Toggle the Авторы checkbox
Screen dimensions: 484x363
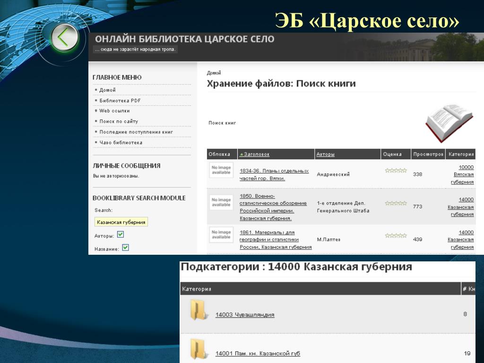coord(121,234)
